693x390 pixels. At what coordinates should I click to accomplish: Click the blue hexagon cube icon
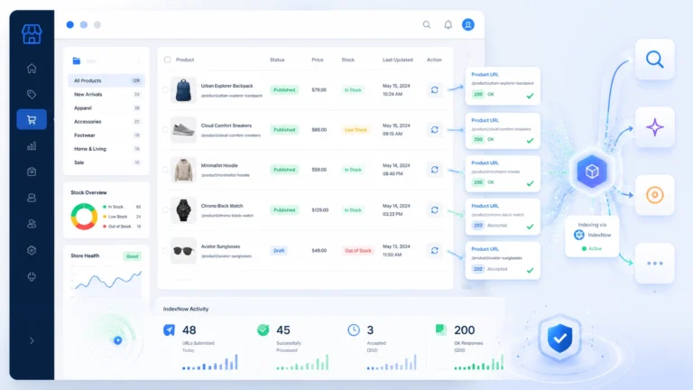(x=592, y=172)
